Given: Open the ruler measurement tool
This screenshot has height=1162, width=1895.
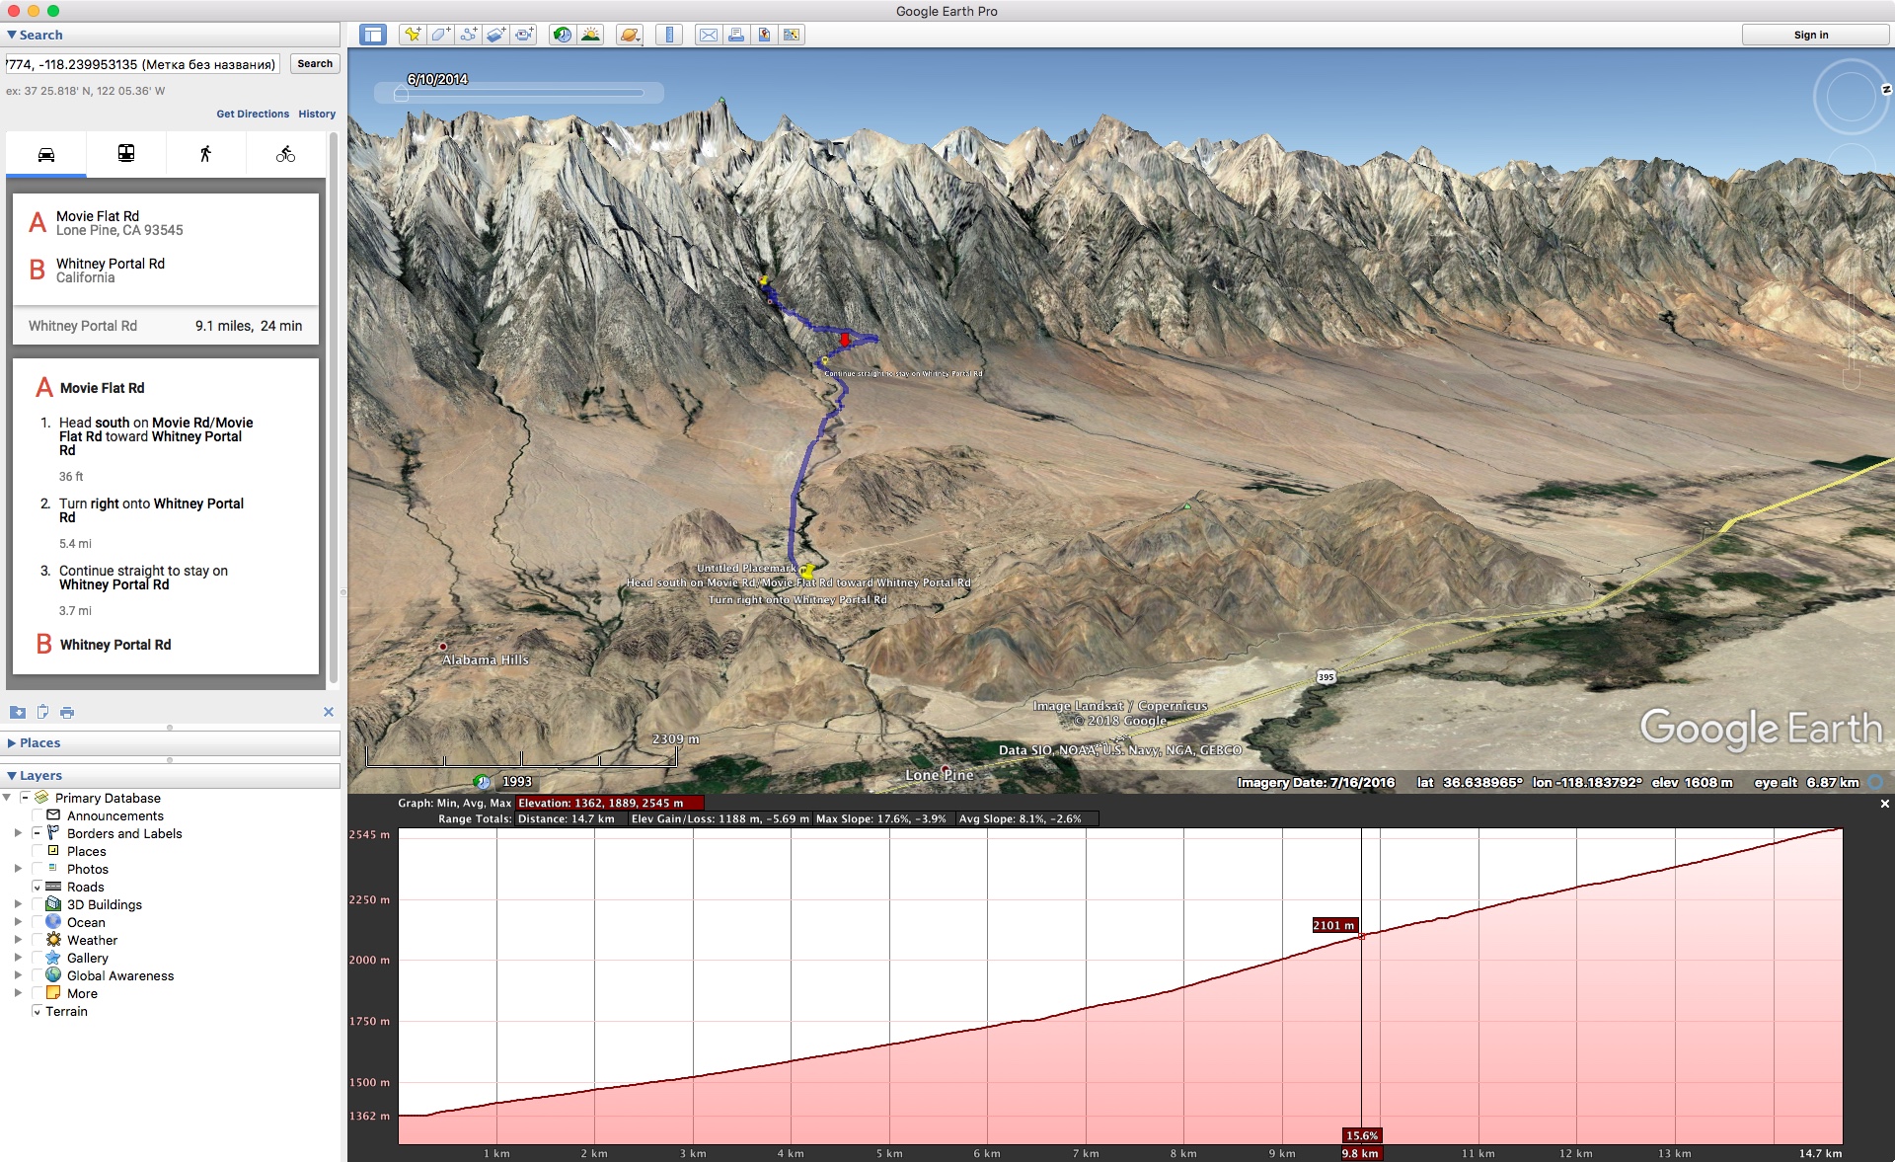Looking at the screenshot, I should pos(669,35).
